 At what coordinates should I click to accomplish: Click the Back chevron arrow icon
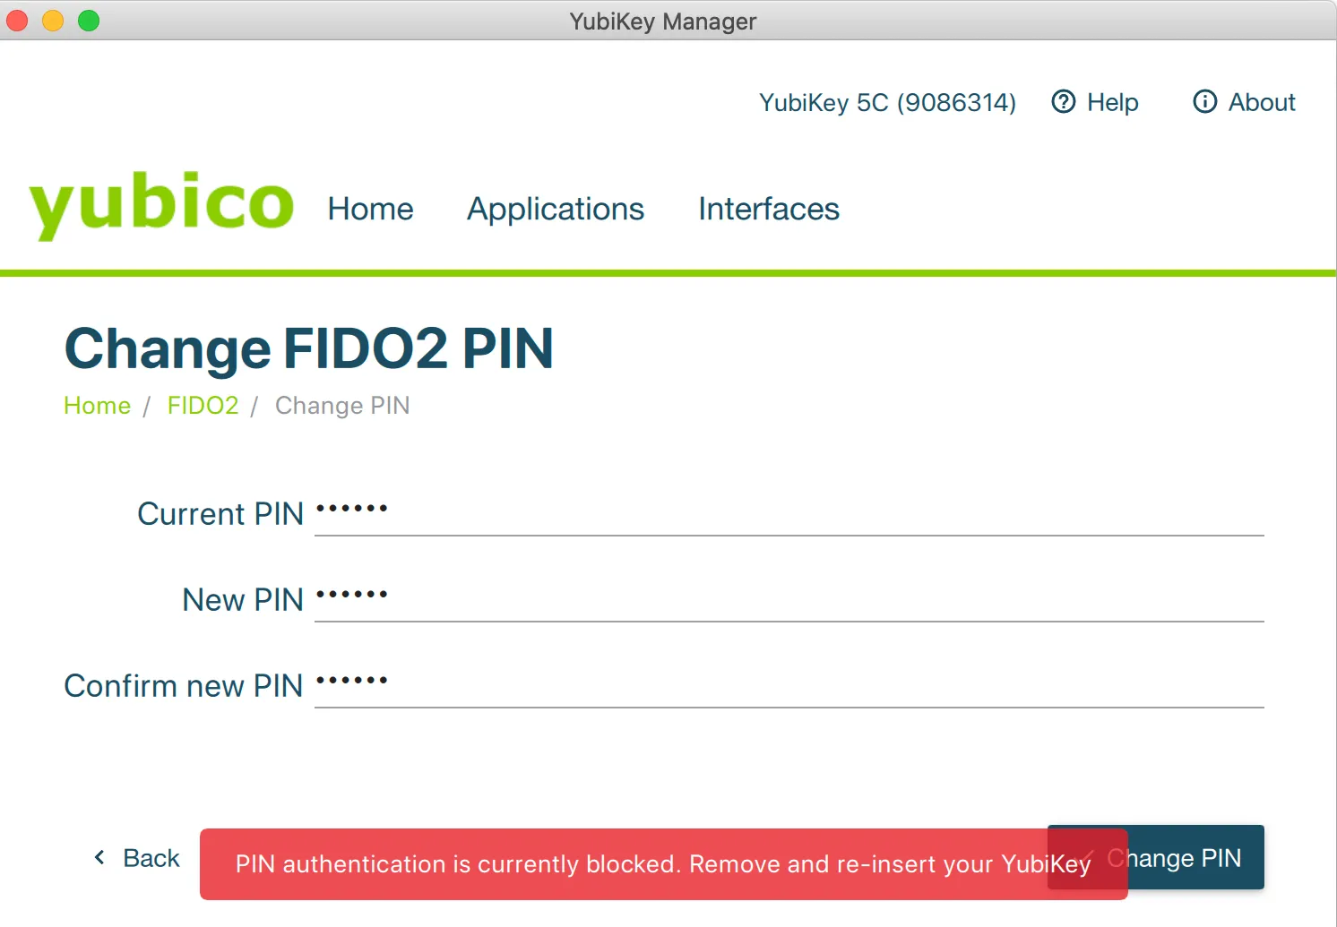[99, 858]
